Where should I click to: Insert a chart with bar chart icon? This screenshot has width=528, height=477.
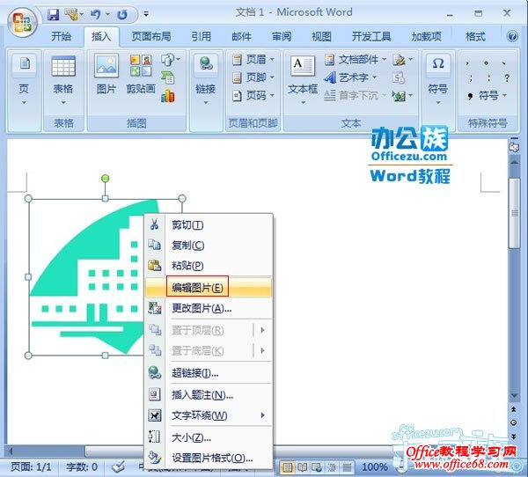[168, 96]
